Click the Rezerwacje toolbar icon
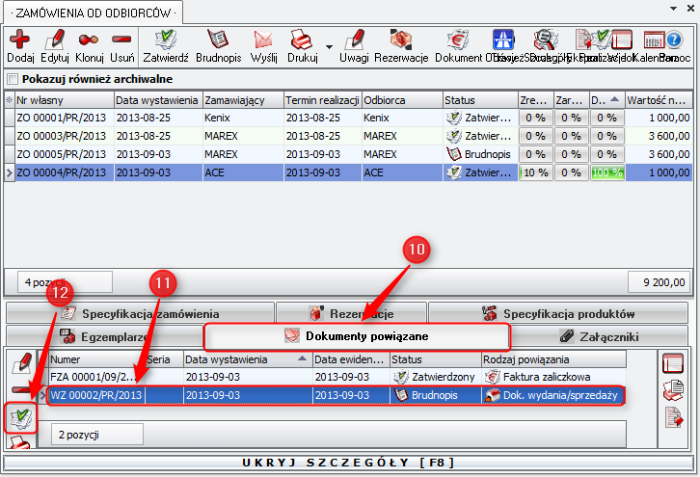 (x=400, y=40)
